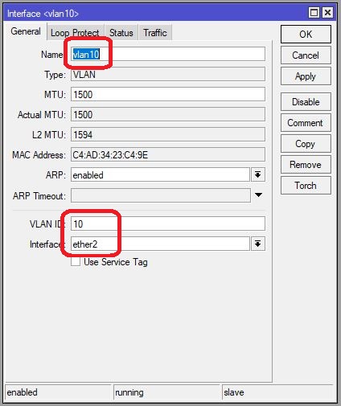Copy the vlan10 interface
The height and width of the screenshot is (406, 341).
pos(306,144)
